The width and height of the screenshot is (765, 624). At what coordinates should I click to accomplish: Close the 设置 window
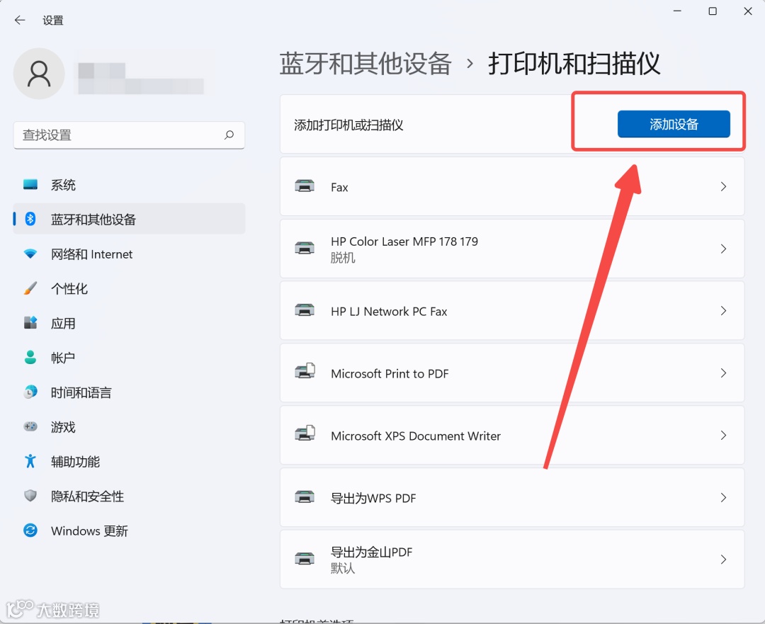(x=748, y=11)
